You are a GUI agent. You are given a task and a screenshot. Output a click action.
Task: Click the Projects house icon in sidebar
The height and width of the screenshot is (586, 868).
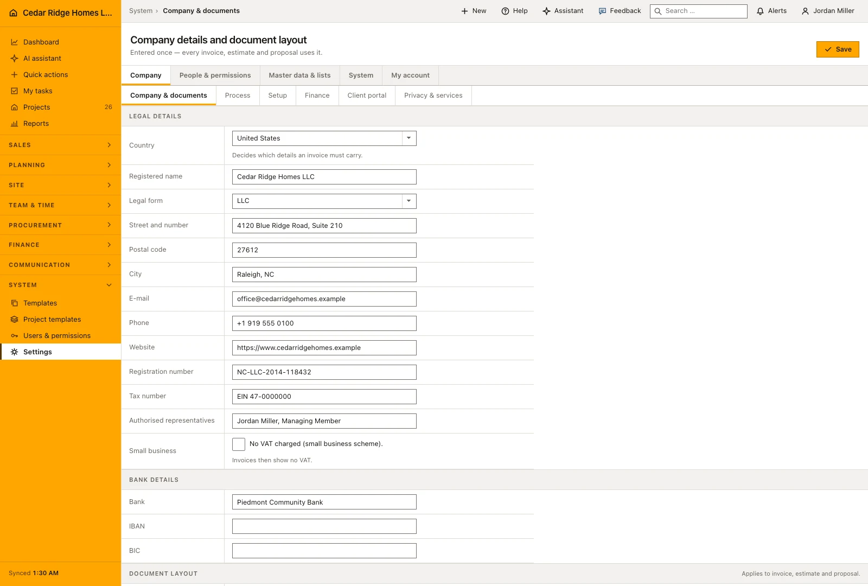(15, 107)
